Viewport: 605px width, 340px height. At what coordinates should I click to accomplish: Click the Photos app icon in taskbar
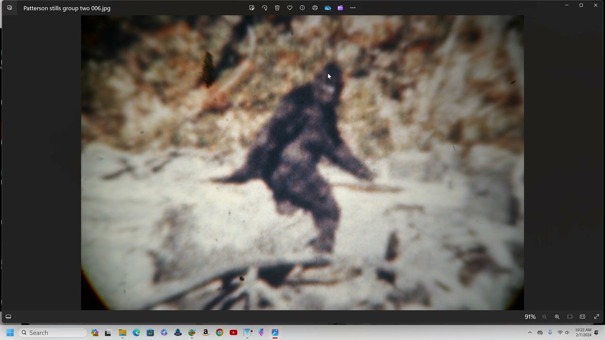(275, 332)
